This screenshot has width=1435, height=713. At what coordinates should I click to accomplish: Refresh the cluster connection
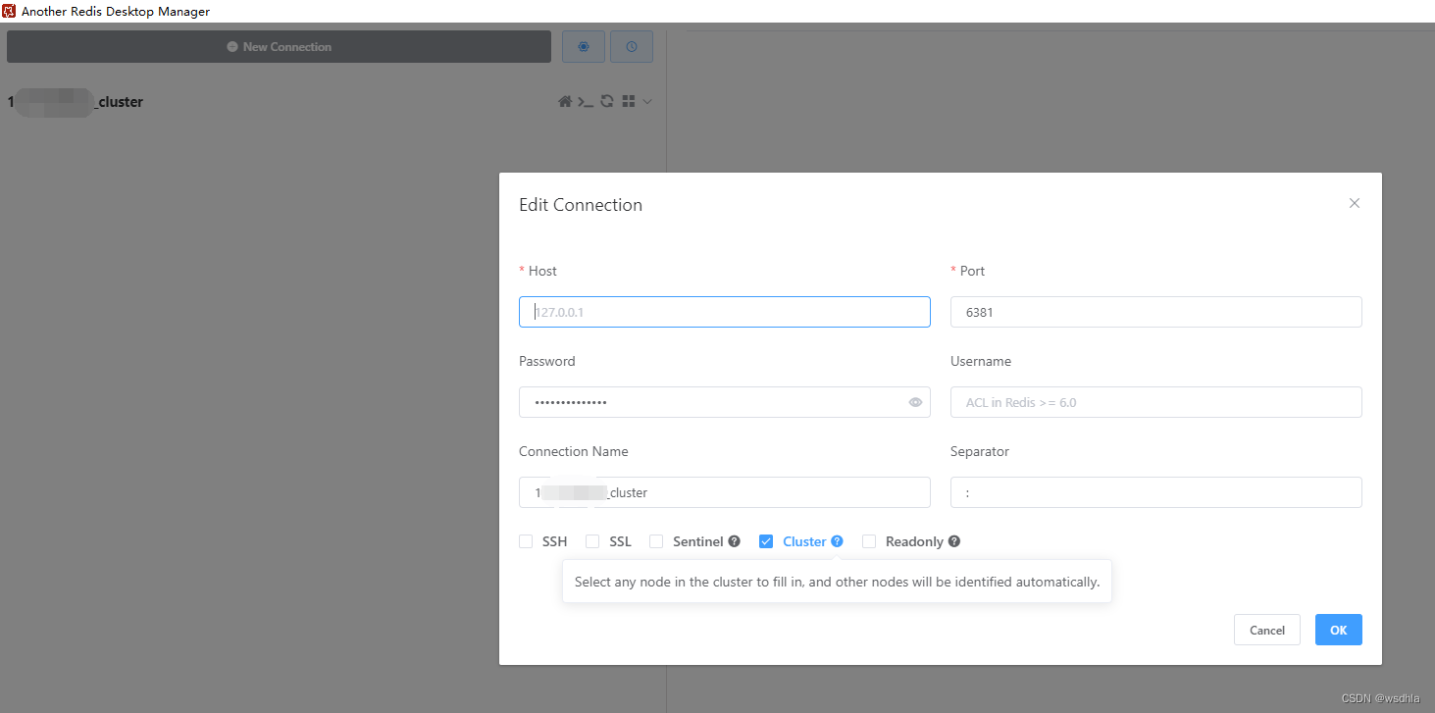(607, 101)
